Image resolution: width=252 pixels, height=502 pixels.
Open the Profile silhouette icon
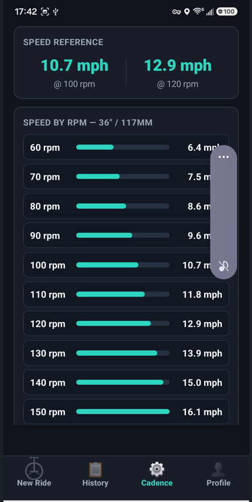[218, 470]
